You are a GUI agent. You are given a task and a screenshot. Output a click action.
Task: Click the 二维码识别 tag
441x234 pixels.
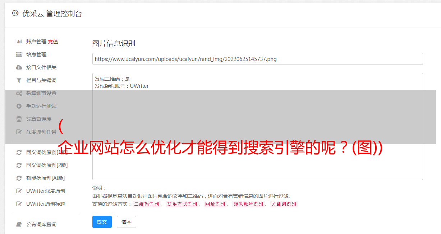(147, 204)
